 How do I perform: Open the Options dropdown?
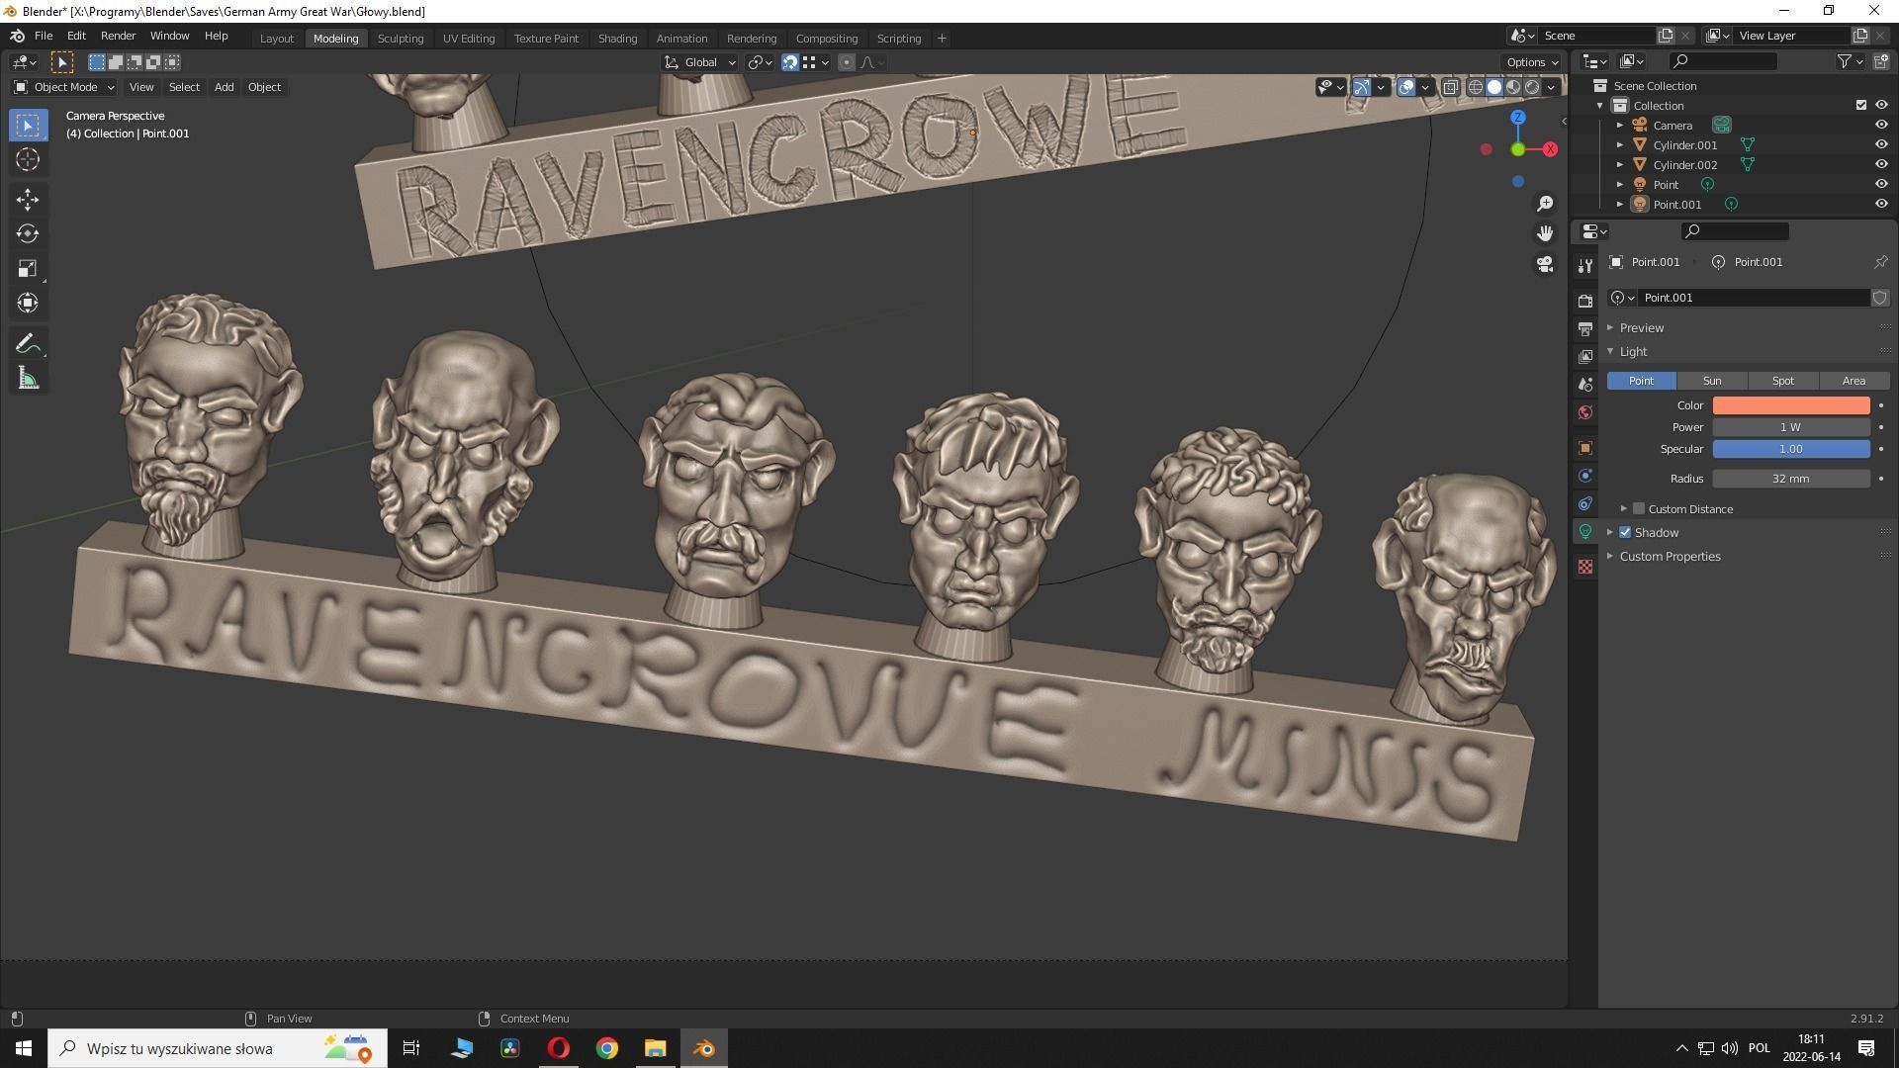(1532, 62)
